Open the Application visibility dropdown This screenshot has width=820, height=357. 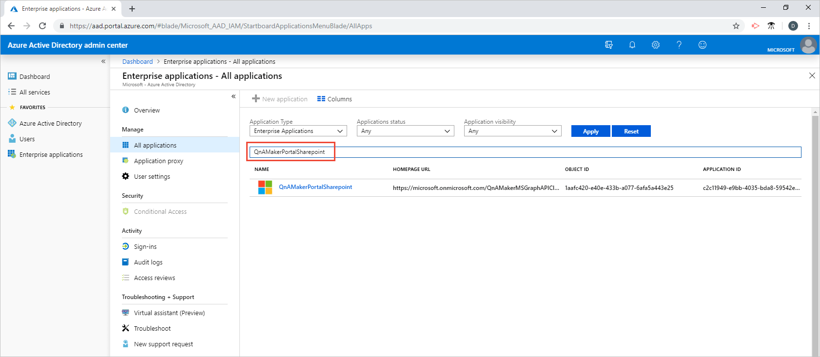click(x=512, y=131)
